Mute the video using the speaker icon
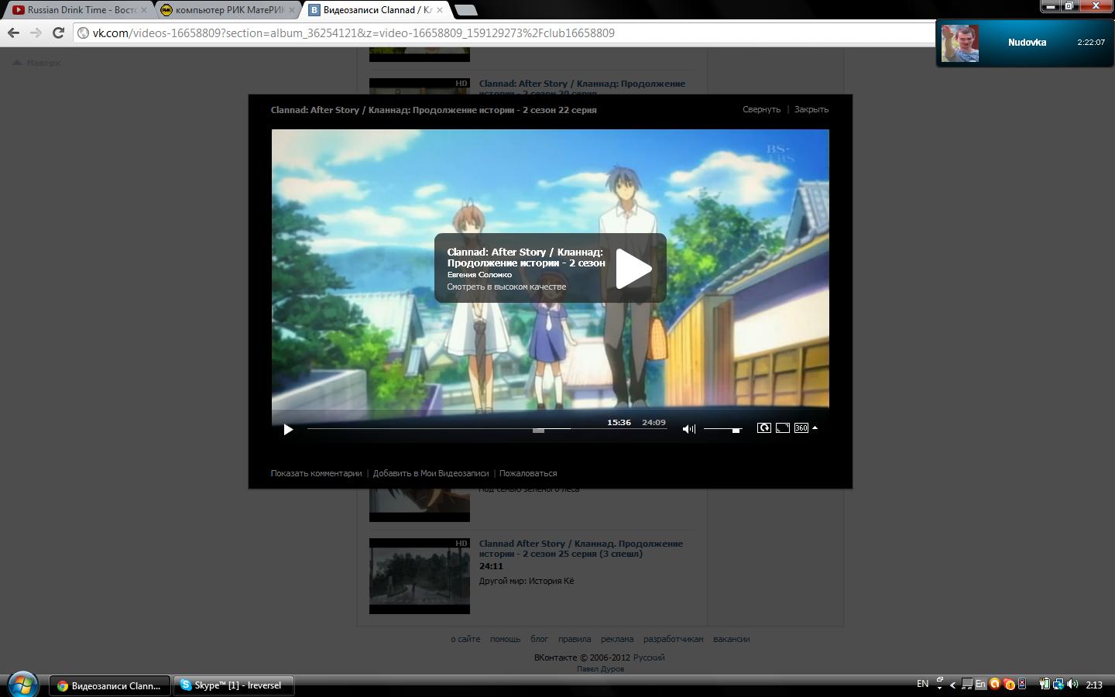This screenshot has height=697, width=1115. point(688,429)
